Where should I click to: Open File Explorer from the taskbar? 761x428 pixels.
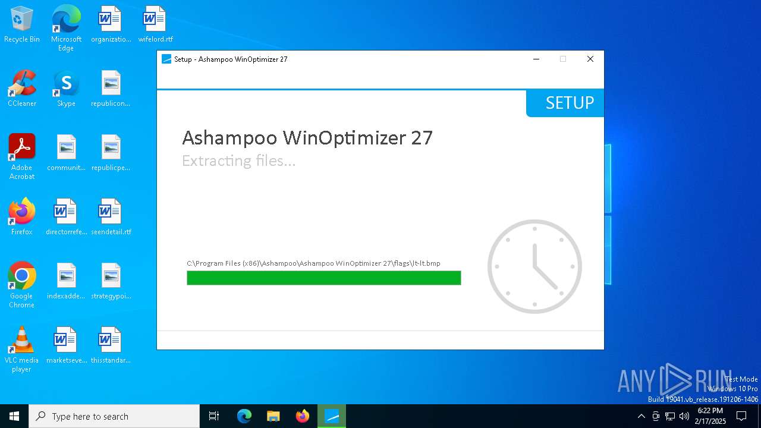pyautogui.click(x=273, y=416)
